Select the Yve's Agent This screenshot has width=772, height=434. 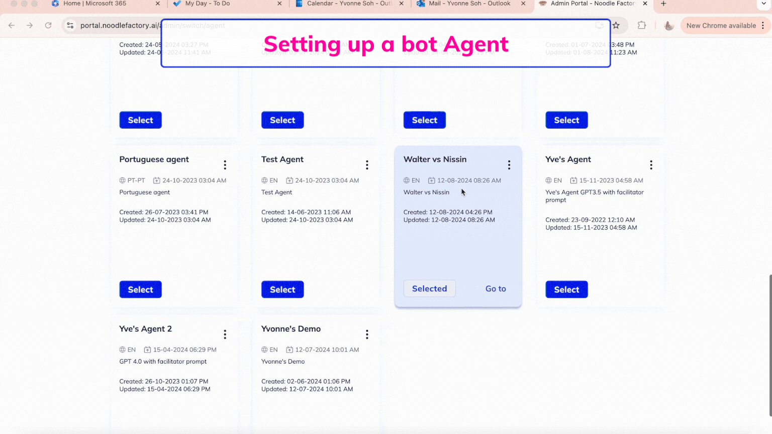tap(566, 289)
